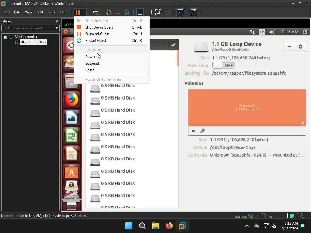Open the Tabs menu

[x=51, y=12]
